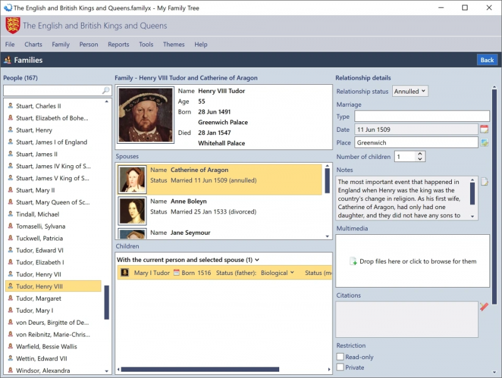Click the person icon beside Stuart, Charles II
This screenshot has width=502, height=378.
[x=11, y=105]
